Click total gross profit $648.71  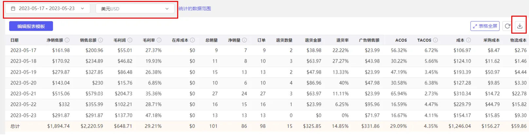coord(123,126)
